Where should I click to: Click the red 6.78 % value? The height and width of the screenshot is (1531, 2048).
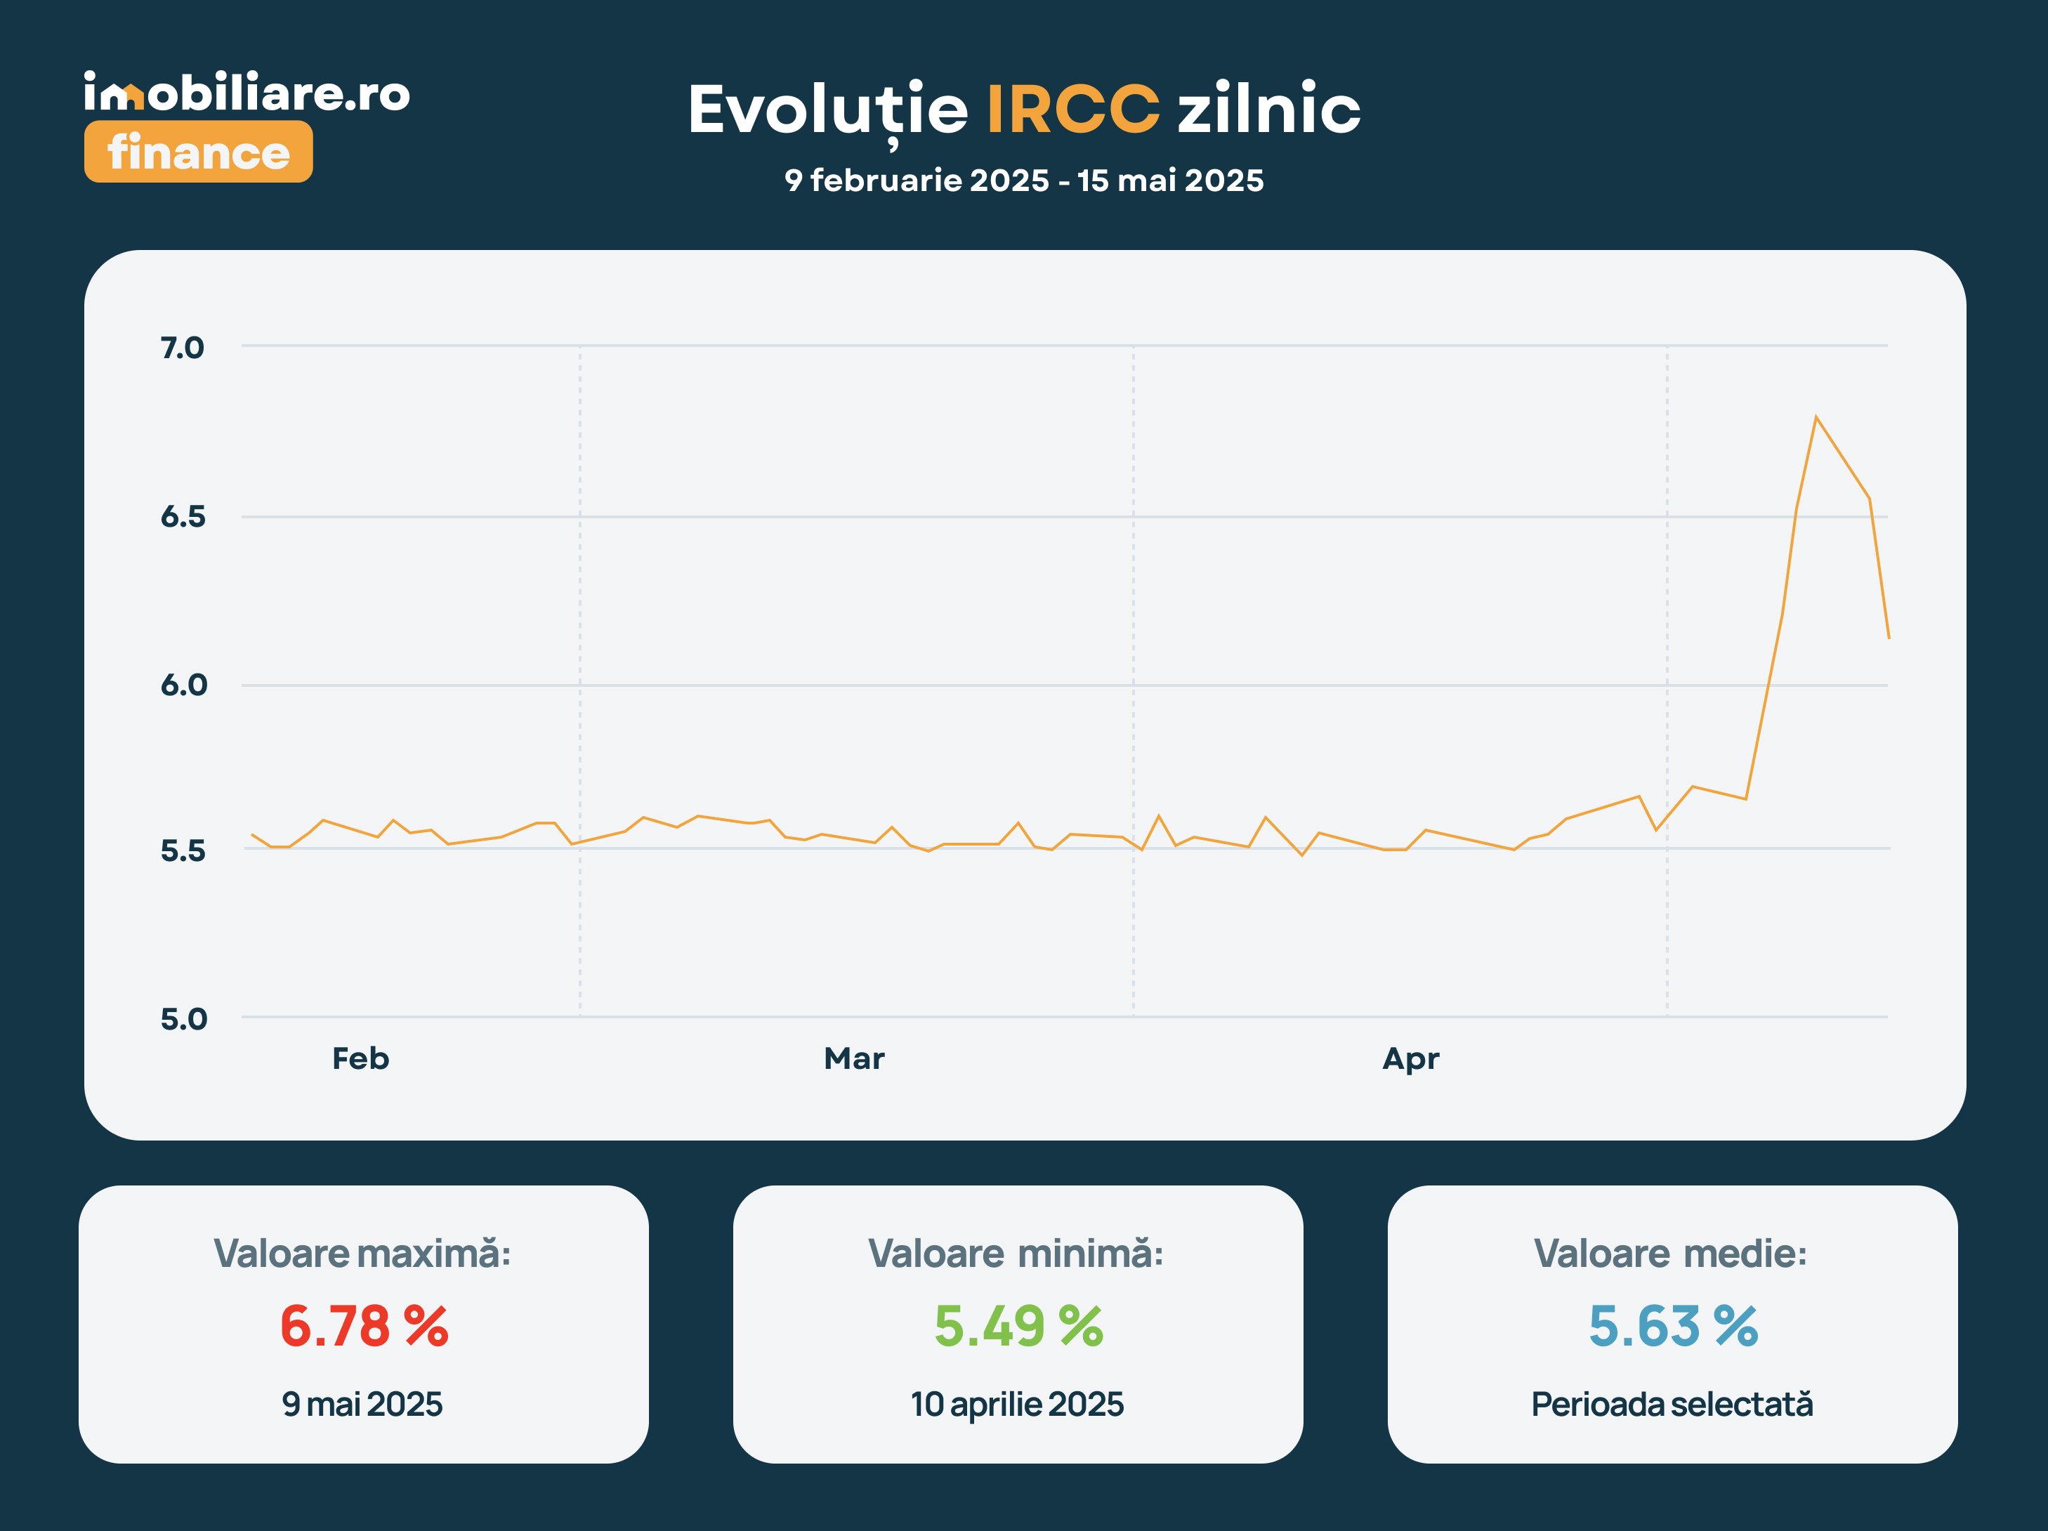[x=364, y=1325]
